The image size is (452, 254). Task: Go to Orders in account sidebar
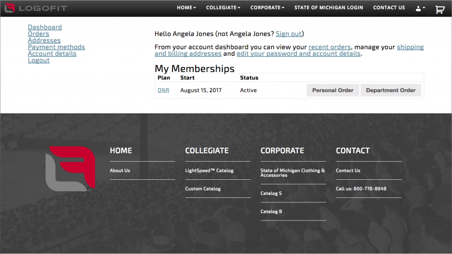click(38, 34)
